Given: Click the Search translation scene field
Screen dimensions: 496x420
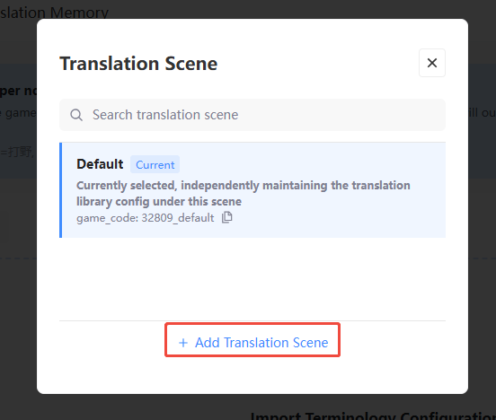Looking at the screenshot, I should [252, 115].
